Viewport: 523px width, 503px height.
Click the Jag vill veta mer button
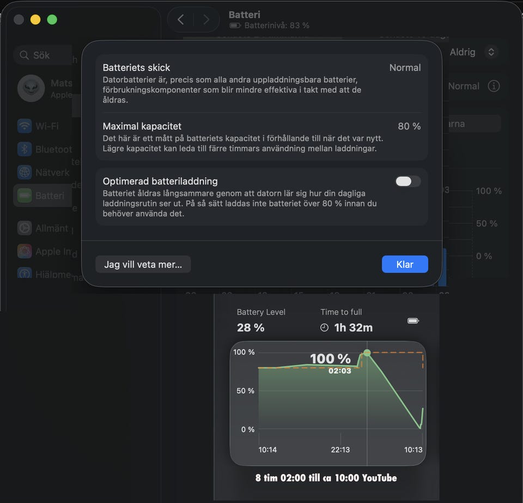[143, 264]
